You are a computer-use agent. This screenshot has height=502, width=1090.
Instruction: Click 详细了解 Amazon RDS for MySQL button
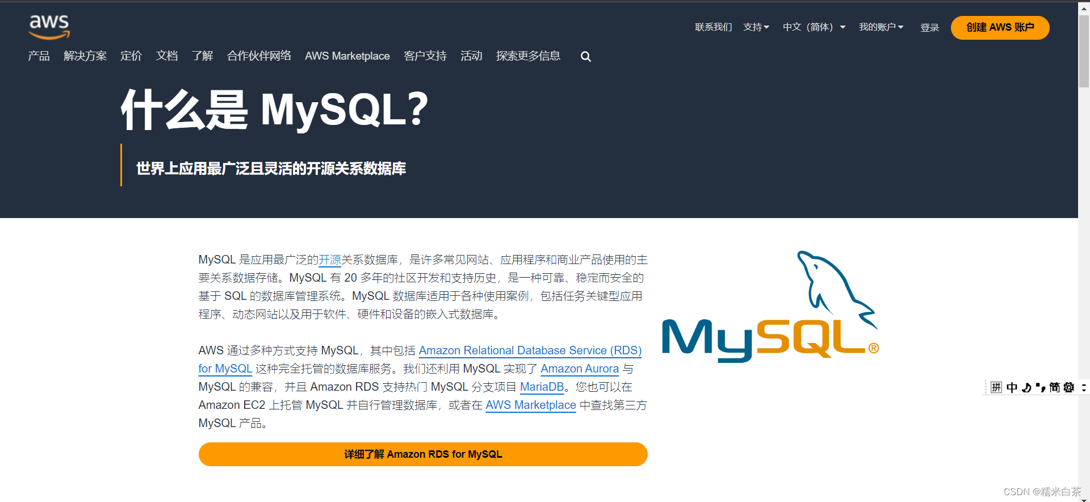[423, 454]
